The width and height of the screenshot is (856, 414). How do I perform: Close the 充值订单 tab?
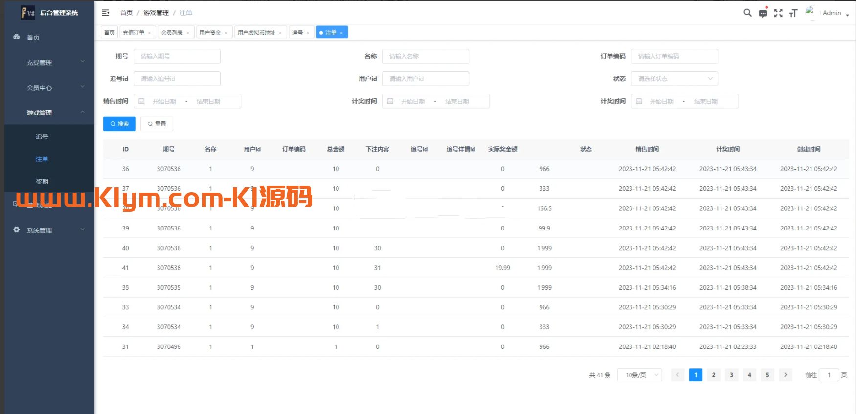point(149,33)
